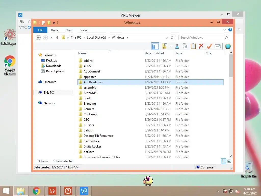261x196 pixels.
Task: Go up one folder level arrow
Action: tap(57, 38)
